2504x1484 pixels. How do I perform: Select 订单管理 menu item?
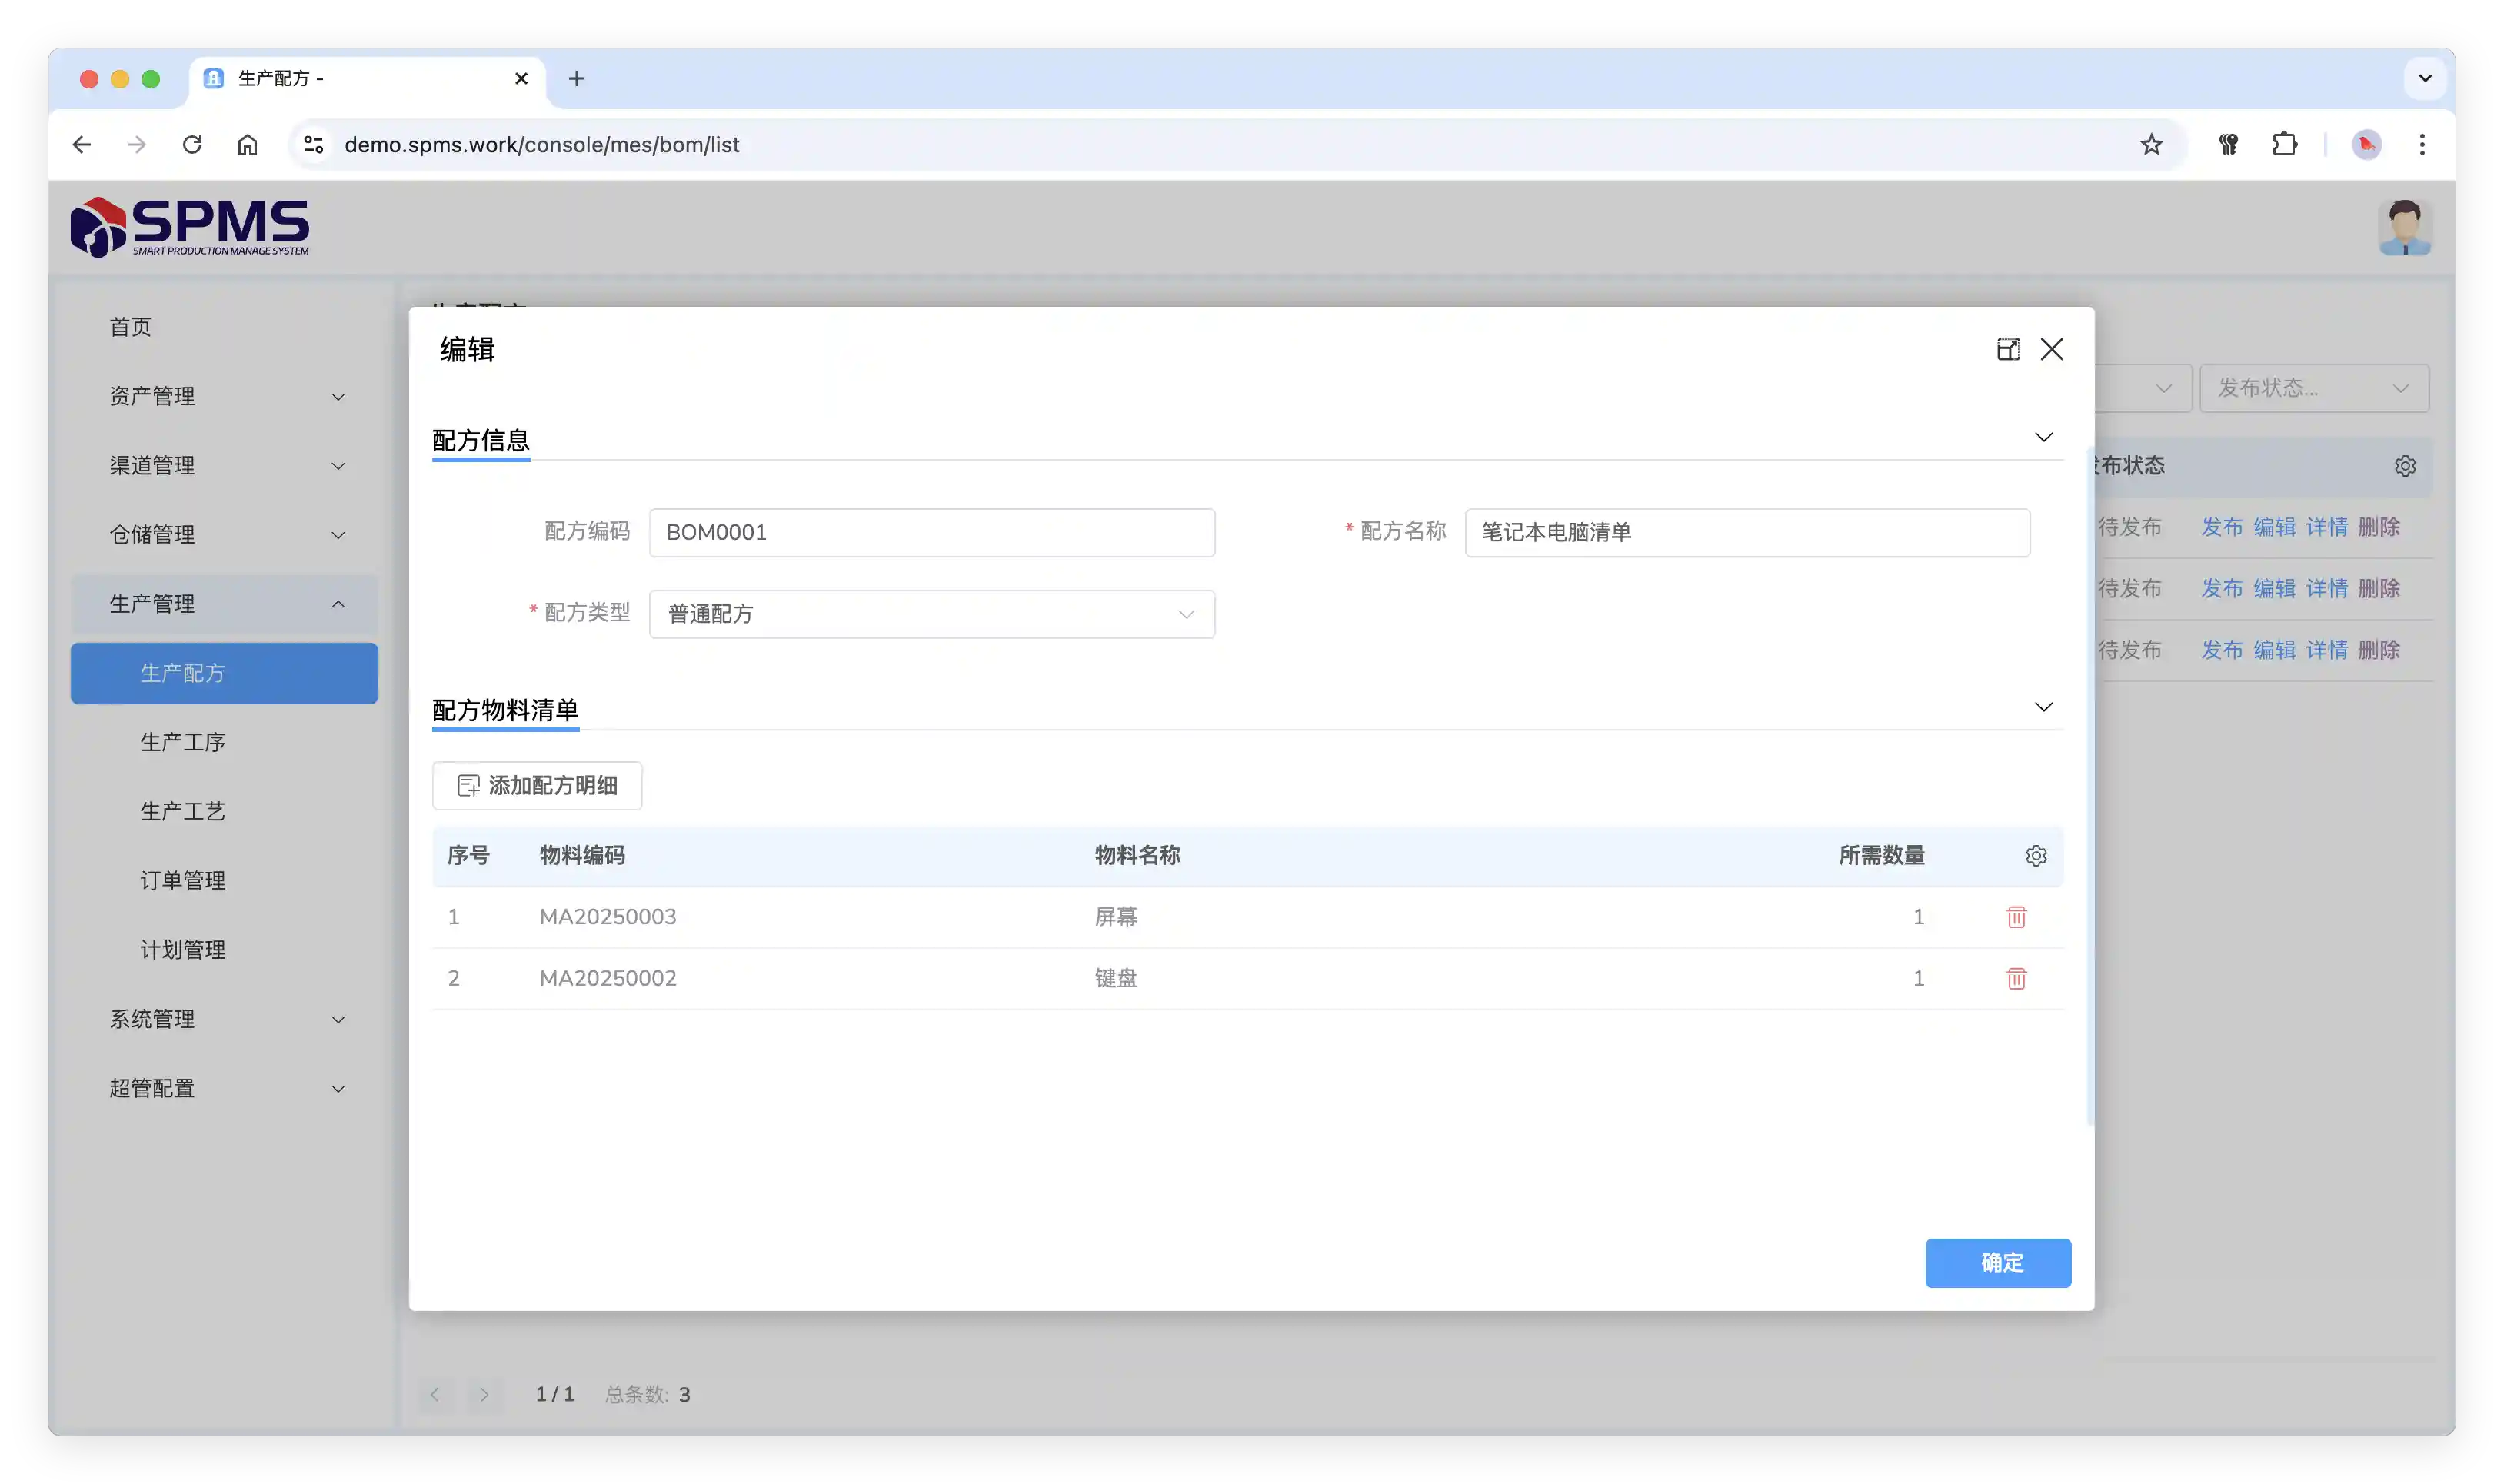click(183, 881)
